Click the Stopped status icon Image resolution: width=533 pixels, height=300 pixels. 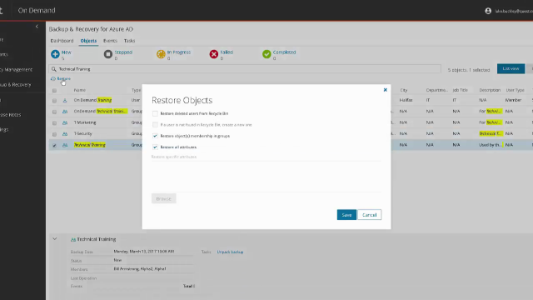[x=108, y=54]
